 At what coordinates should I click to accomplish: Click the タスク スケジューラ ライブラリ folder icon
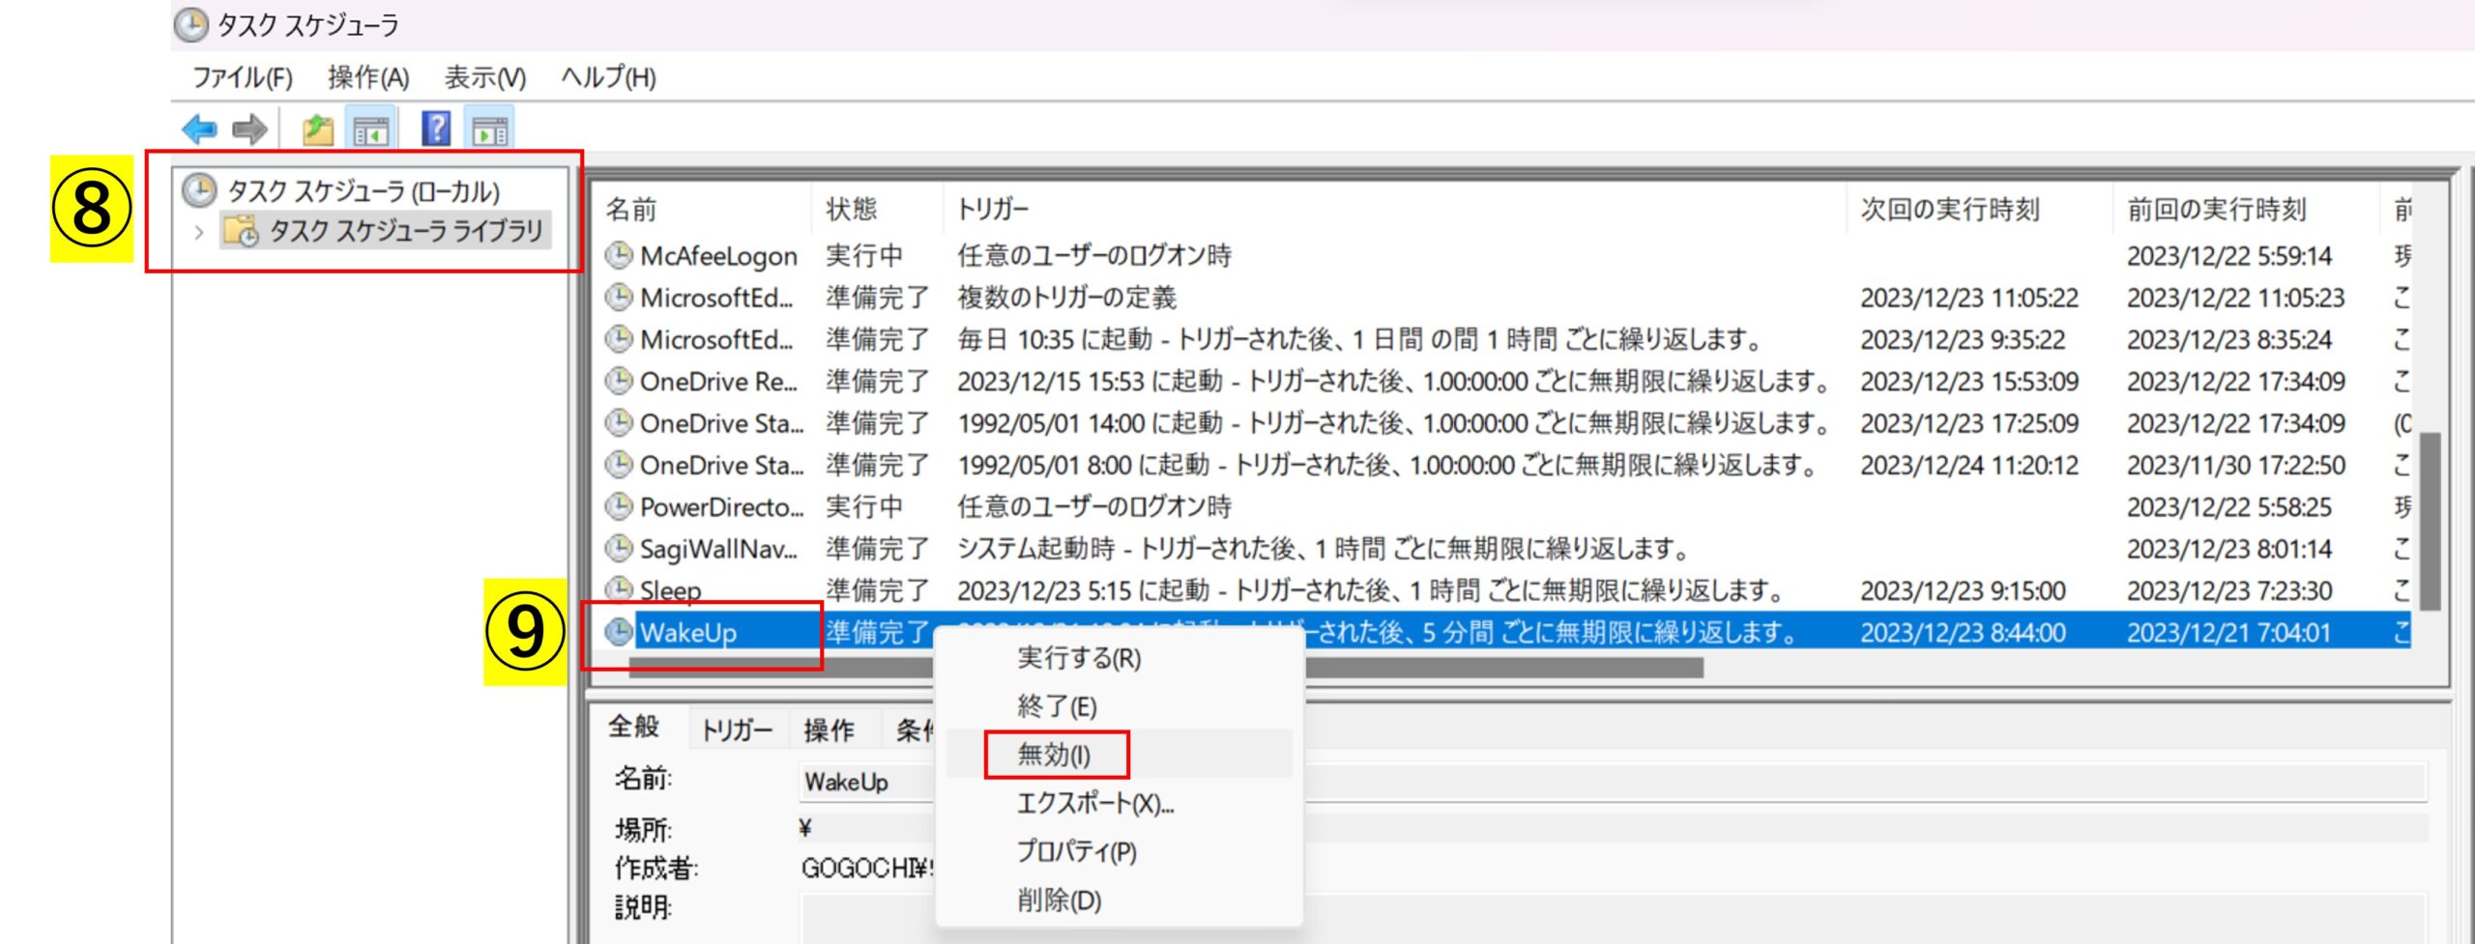[241, 230]
